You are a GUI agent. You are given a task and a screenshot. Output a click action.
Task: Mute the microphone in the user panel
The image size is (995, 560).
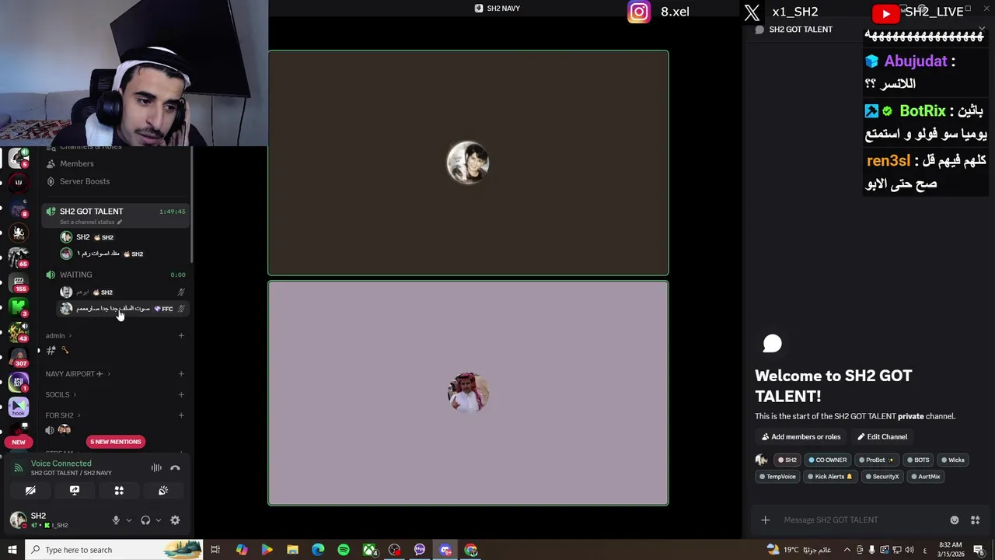coord(116,520)
